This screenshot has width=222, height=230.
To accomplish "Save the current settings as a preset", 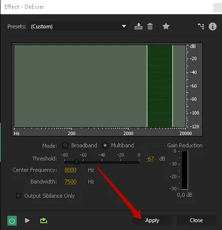I will tap(138, 27).
